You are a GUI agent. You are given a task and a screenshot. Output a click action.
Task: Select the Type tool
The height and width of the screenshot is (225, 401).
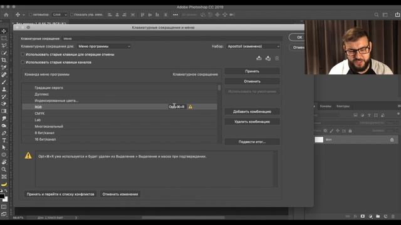pyautogui.click(x=4, y=140)
